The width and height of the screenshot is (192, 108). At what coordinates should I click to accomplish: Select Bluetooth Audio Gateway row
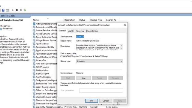tap(45, 97)
